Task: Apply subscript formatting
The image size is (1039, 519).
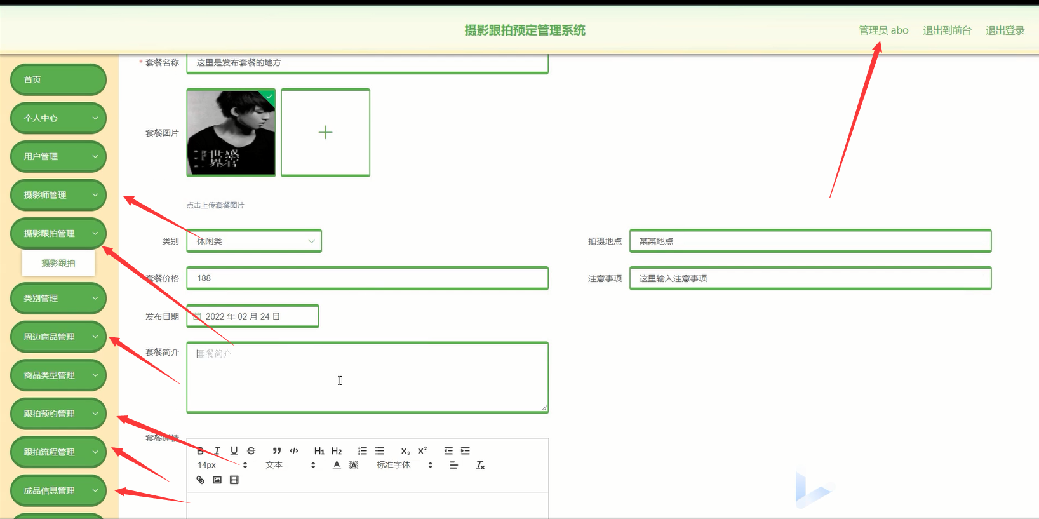Action: pos(405,450)
